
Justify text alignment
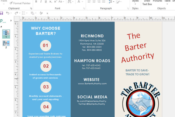coord(104,1)
